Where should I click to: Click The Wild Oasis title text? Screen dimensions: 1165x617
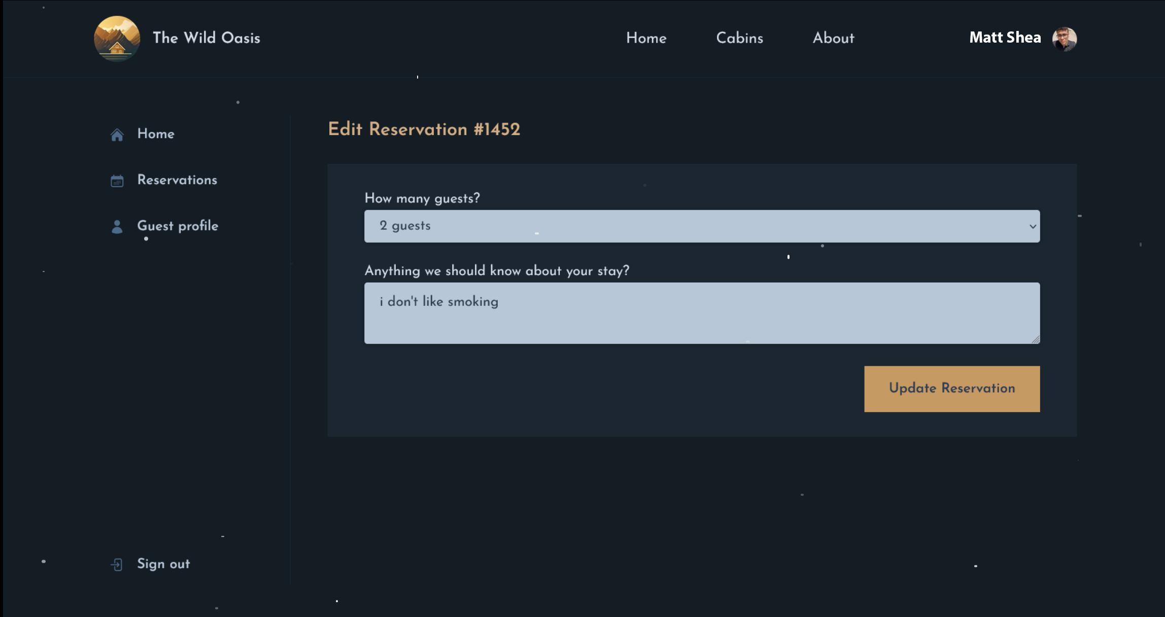(206, 38)
